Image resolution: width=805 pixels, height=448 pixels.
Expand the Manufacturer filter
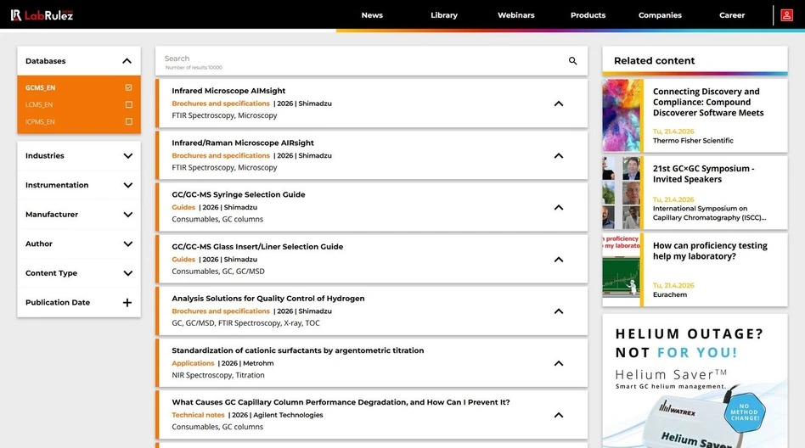pos(127,215)
